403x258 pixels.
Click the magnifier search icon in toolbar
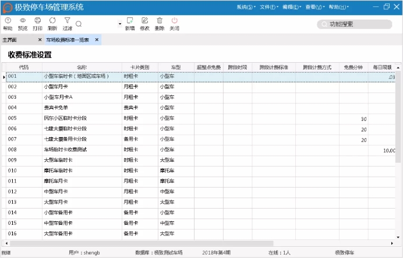click(79, 24)
